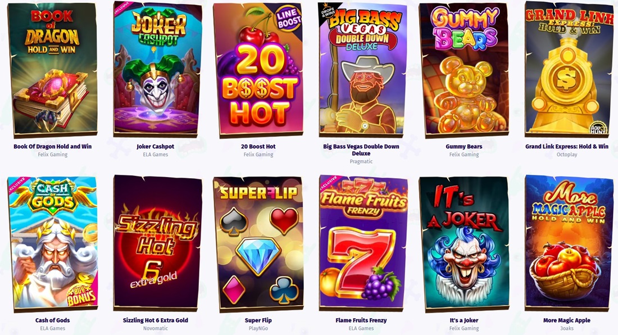Open Grand Link Express train thumbnail

tap(569, 69)
